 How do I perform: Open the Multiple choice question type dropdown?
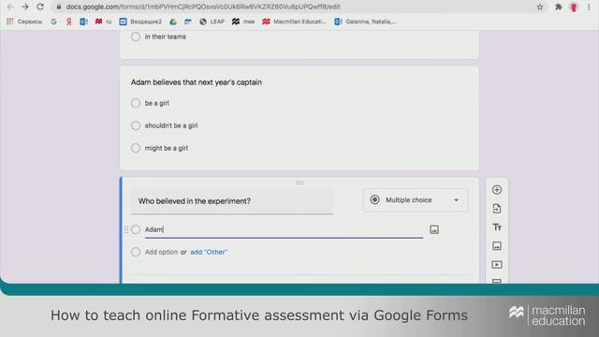416,199
